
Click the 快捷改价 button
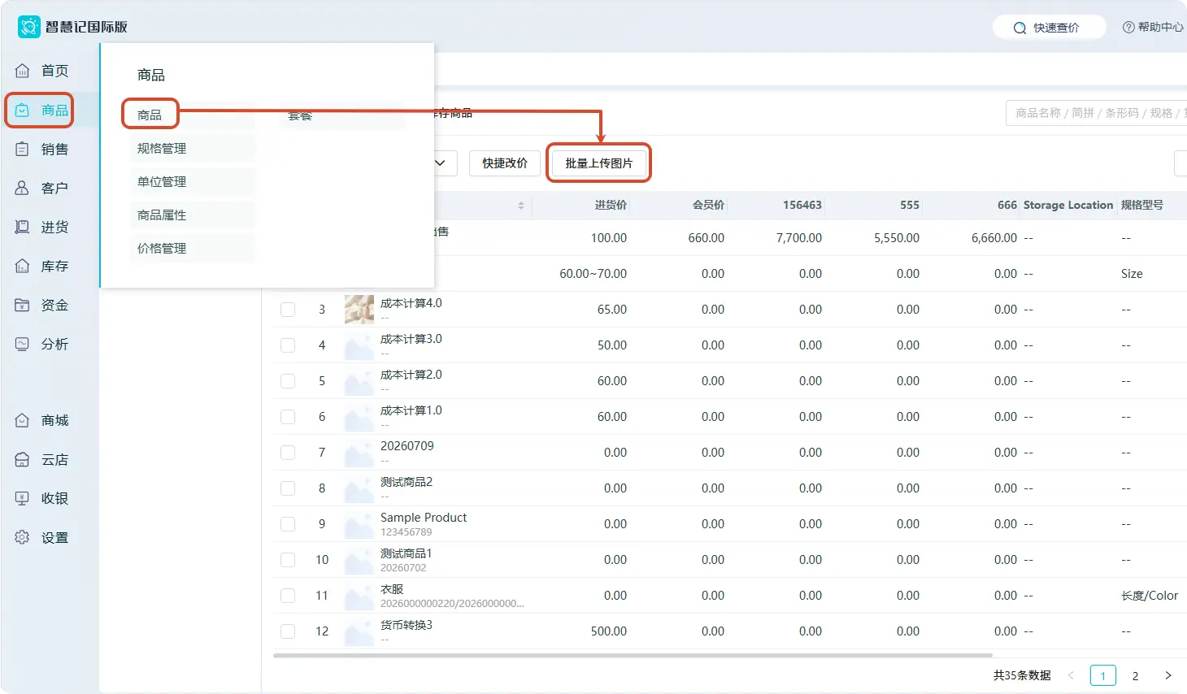click(505, 163)
